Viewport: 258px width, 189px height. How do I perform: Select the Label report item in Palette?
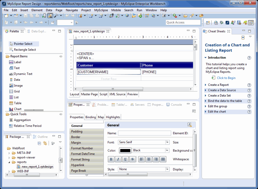(17, 62)
